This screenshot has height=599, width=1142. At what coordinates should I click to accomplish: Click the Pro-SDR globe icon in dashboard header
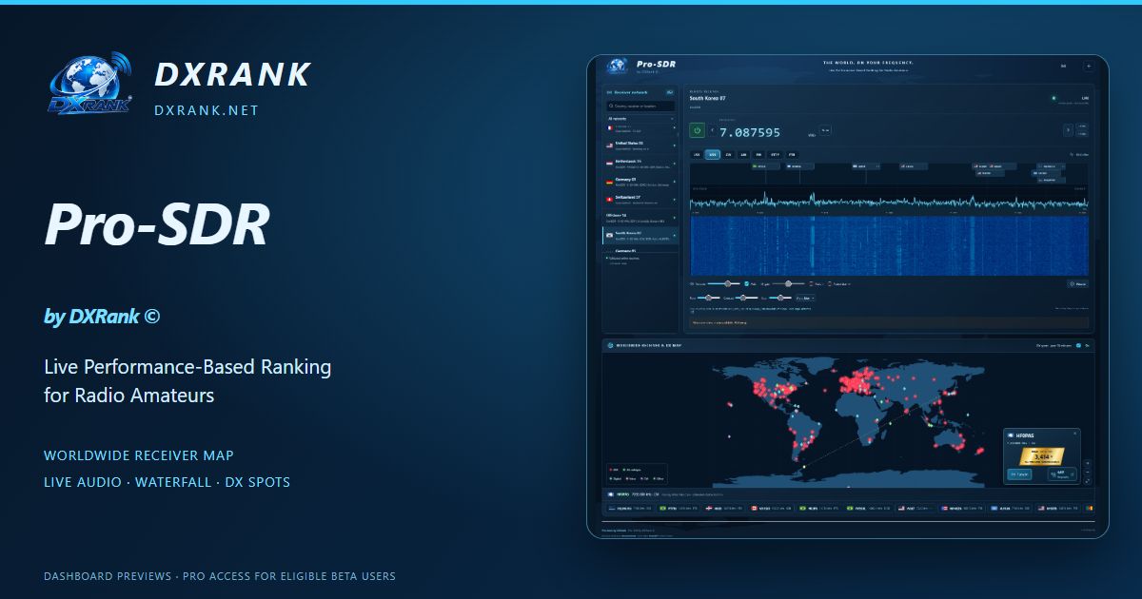click(618, 66)
